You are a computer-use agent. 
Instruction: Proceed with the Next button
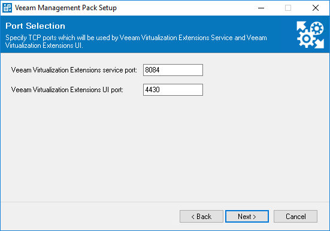click(x=247, y=216)
